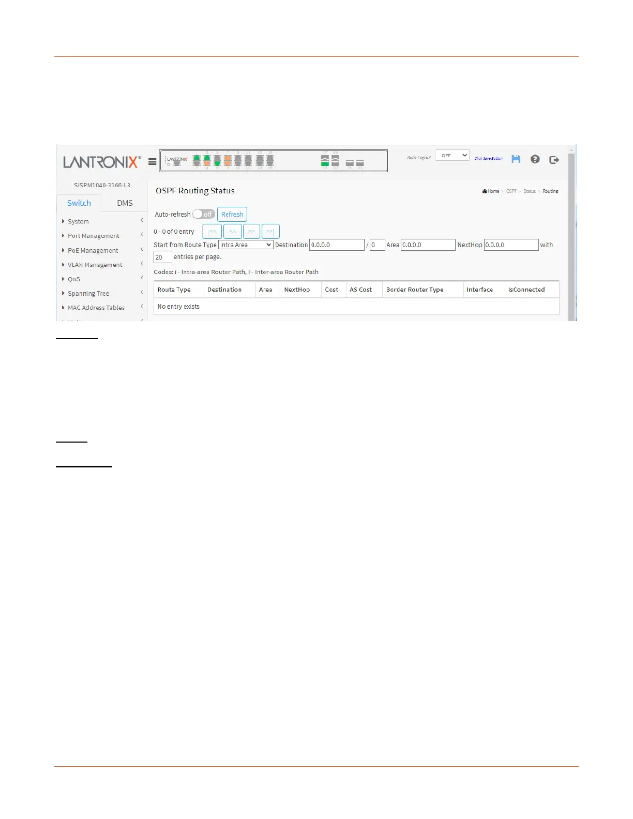Click the Lantronix logo
Viewport: 633px width, 819px height.
pyautogui.click(x=101, y=162)
